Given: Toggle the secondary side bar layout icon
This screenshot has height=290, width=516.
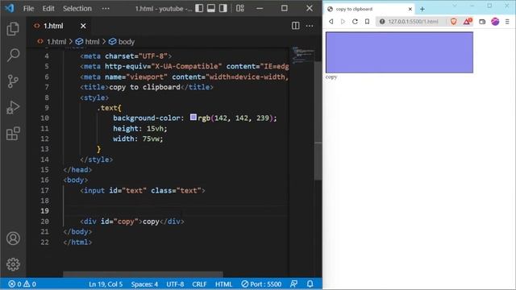Looking at the screenshot, I should (x=223, y=8).
